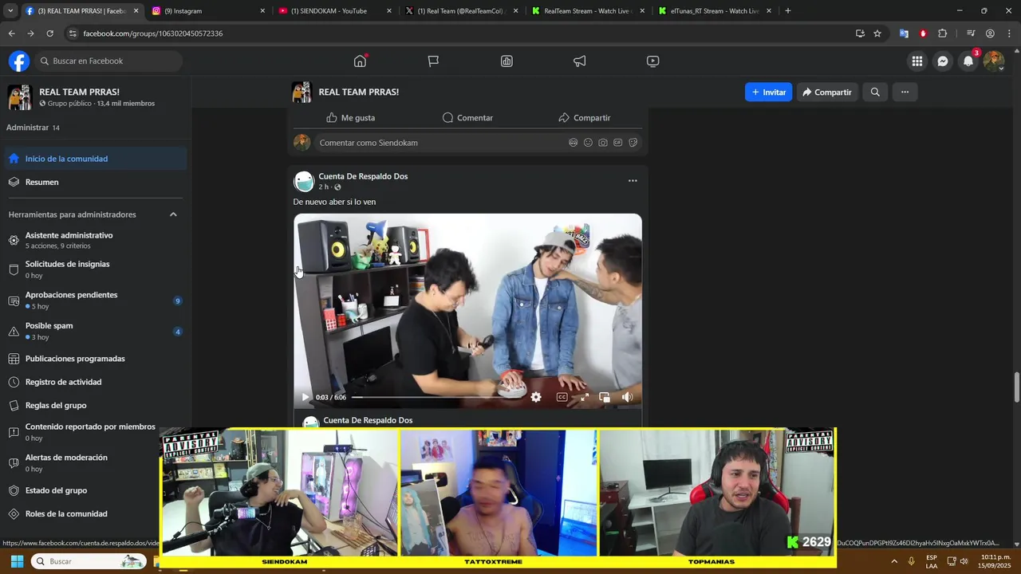Focus the Comentar como Siendokam field
This screenshot has width=1021, height=574.
pos(440,143)
